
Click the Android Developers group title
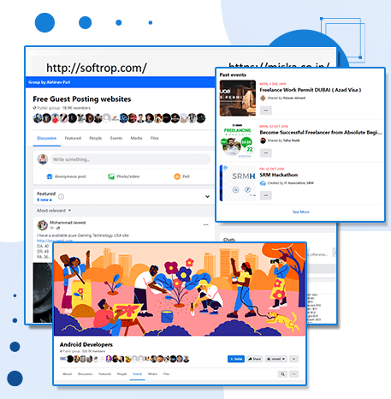pos(86,344)
